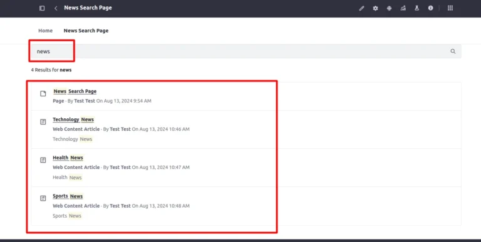
Task: Select the article icon beside Technology News
Action: click(43, 121)
